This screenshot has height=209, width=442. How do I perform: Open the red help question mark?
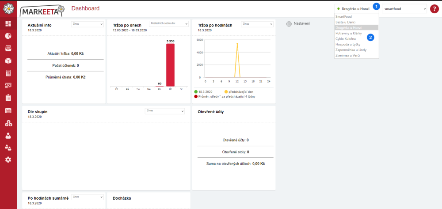pos(434,9)
